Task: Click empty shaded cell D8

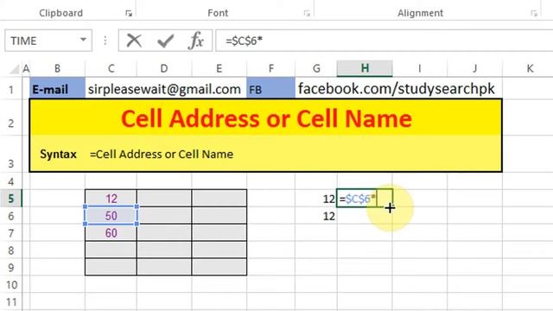Action: pos(164,251)
